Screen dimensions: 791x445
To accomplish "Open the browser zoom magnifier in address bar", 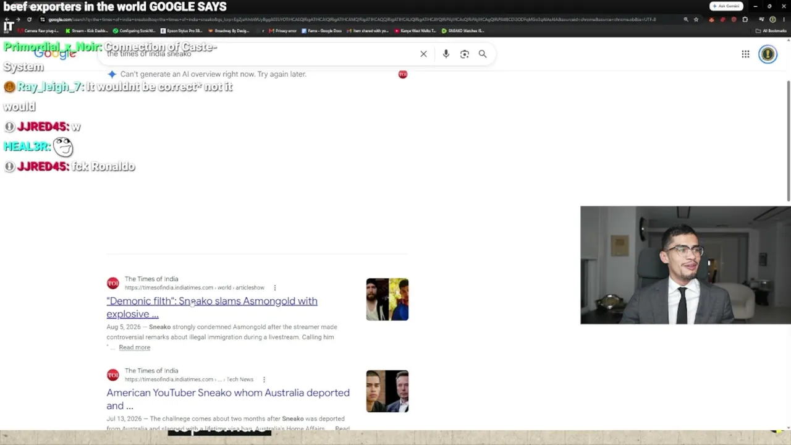I will click(686, 20).
